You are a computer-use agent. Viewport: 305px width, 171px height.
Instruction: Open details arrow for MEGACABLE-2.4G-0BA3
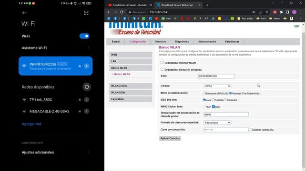pos(87,111)
